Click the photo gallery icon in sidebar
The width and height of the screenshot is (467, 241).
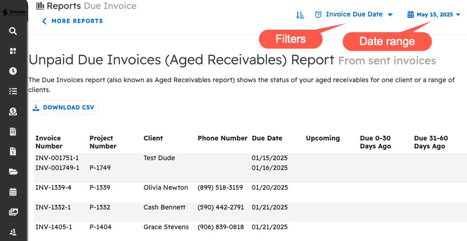pyautogui.click(x=13, y=212)
